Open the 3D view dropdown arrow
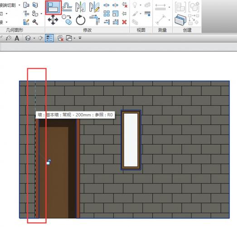The image size is (237, 227). point(34,38)
